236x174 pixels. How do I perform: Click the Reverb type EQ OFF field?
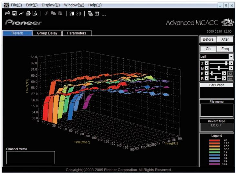click(x=217, y=127)
